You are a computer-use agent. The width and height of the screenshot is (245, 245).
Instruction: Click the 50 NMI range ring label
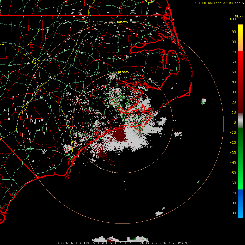tap(122, 72)
